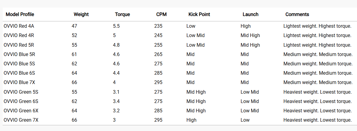Click the Kick Point column header

(199, 14)
